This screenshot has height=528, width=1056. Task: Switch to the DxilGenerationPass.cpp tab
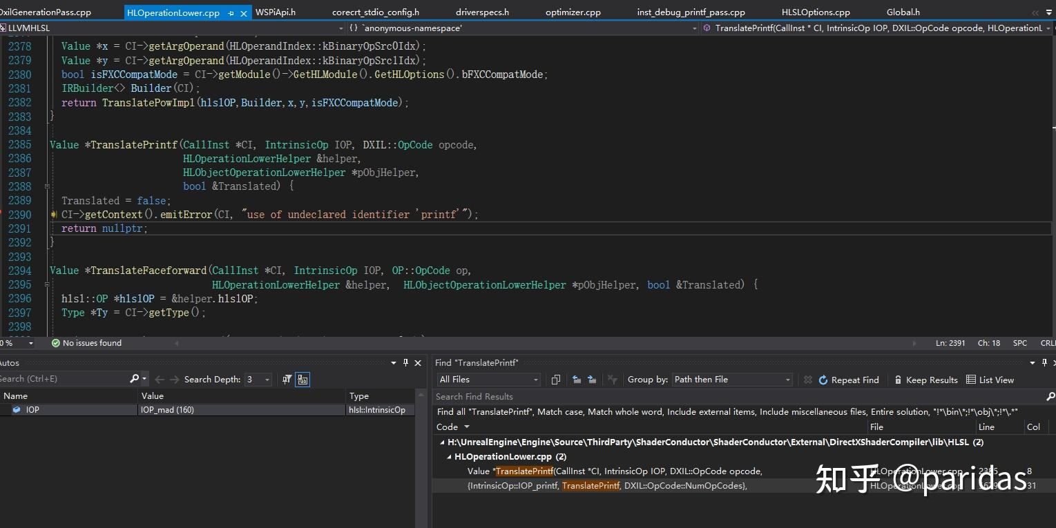click(46, 12)
